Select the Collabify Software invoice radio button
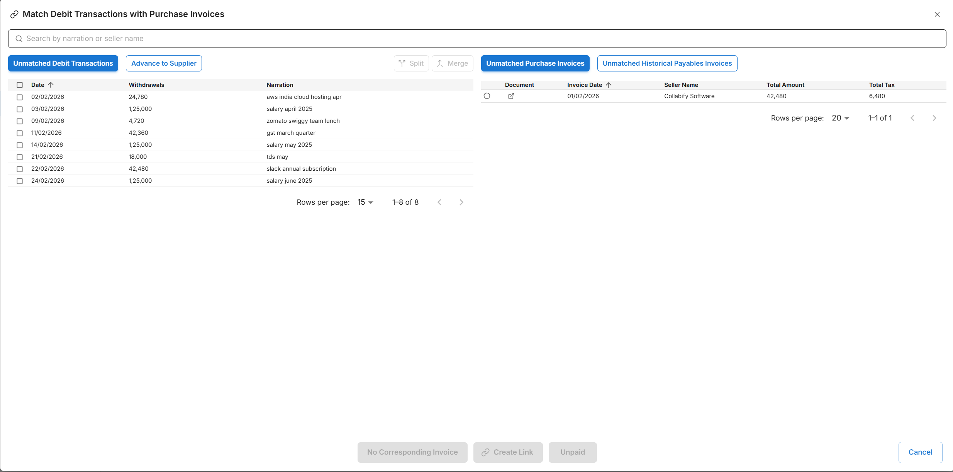 [487, 96]
